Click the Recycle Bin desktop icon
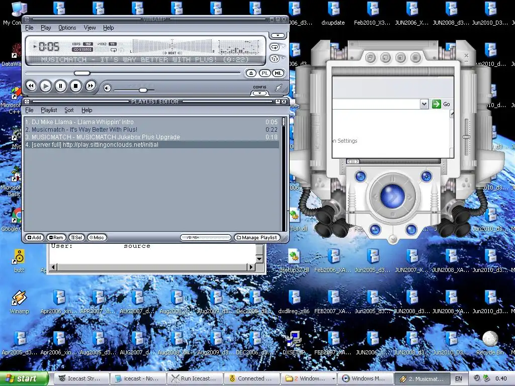This screenshot has height=386, width=515. (490, 343)
